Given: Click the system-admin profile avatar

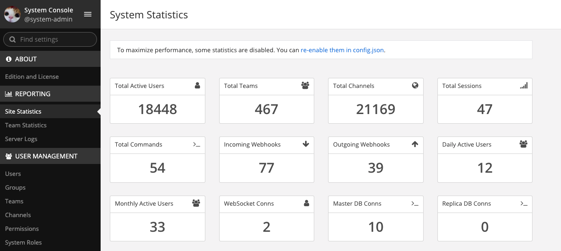Looking at the screenshot, I should point(12,14).
